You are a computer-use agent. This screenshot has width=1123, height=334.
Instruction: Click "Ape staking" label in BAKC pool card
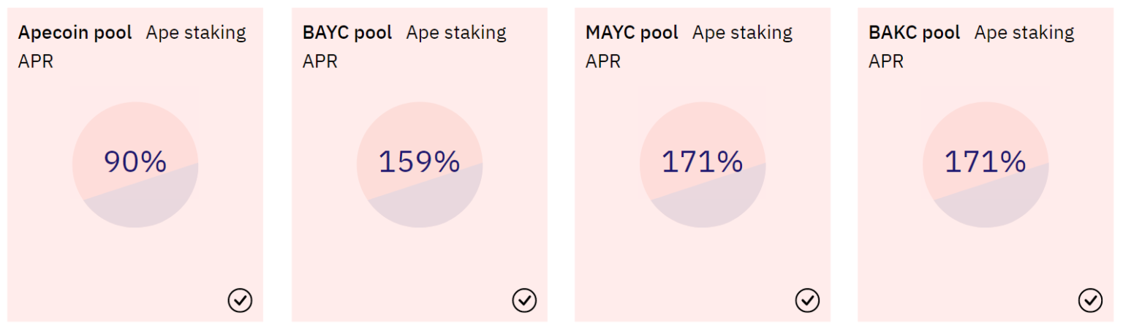[1024, 33]
